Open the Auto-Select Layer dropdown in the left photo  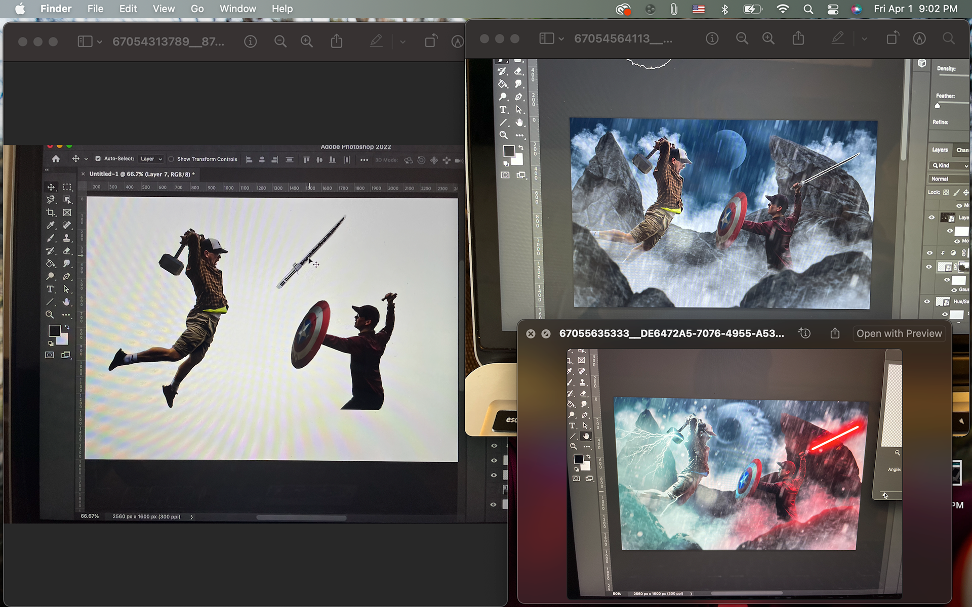click(151, 159)
